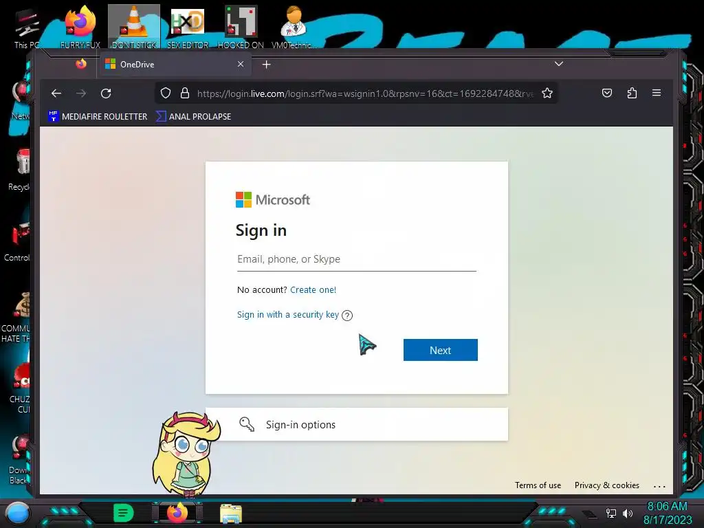Open the VLC cone desktop icon

[x=134, y=26]
